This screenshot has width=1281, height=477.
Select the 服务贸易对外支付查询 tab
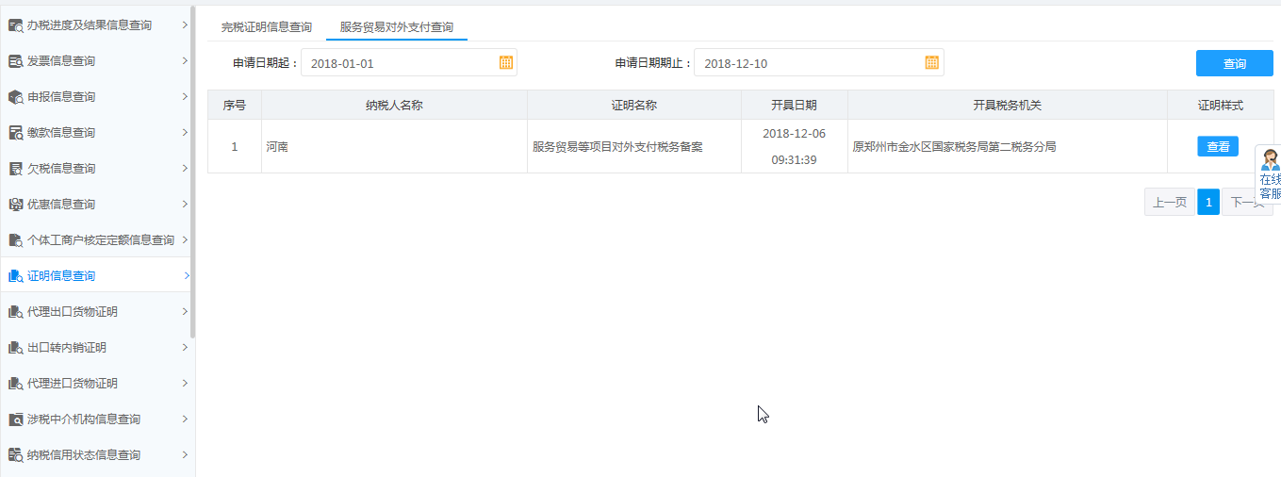click(396, 27)
